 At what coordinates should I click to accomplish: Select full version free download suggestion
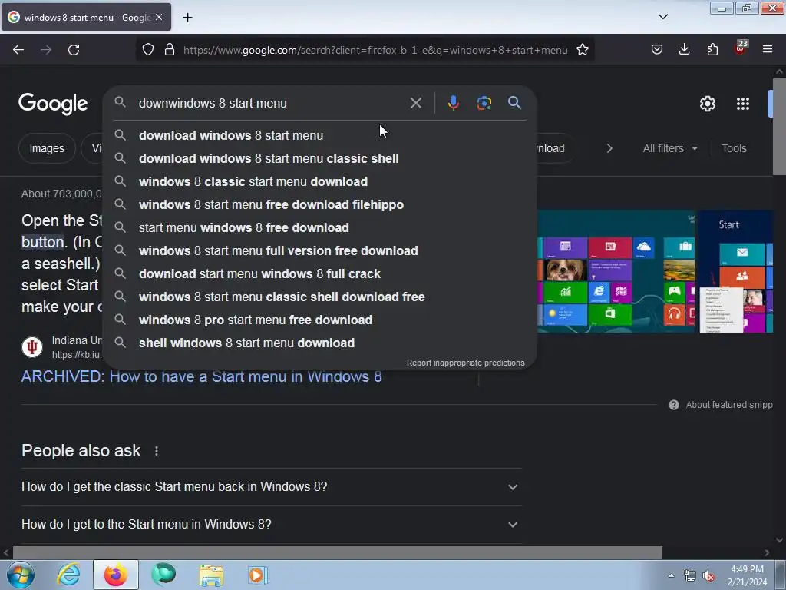[x=320, y=251]
